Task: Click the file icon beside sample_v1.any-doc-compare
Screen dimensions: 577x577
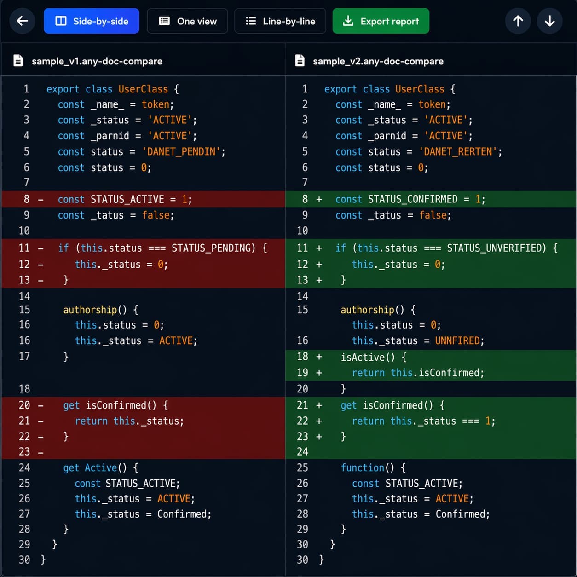Action: (18, 60)
